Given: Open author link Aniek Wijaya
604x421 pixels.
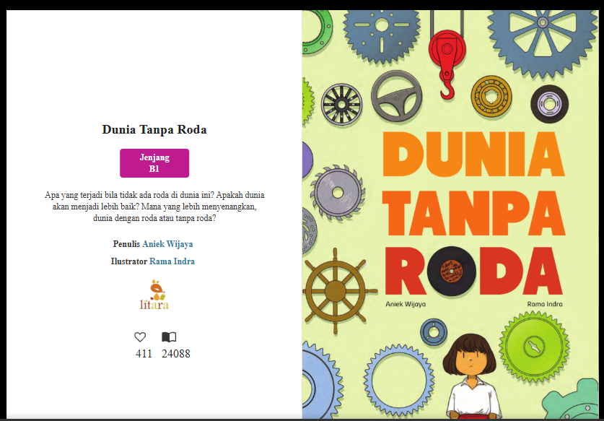Looking at the screenshot, I should click(167, 244).
